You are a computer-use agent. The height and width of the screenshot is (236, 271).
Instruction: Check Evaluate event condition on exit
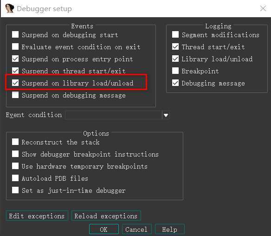tap(15, 46)
